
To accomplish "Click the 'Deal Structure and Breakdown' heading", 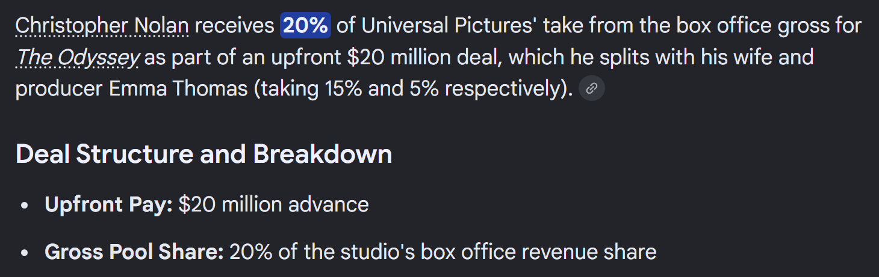I will [203, 154].
